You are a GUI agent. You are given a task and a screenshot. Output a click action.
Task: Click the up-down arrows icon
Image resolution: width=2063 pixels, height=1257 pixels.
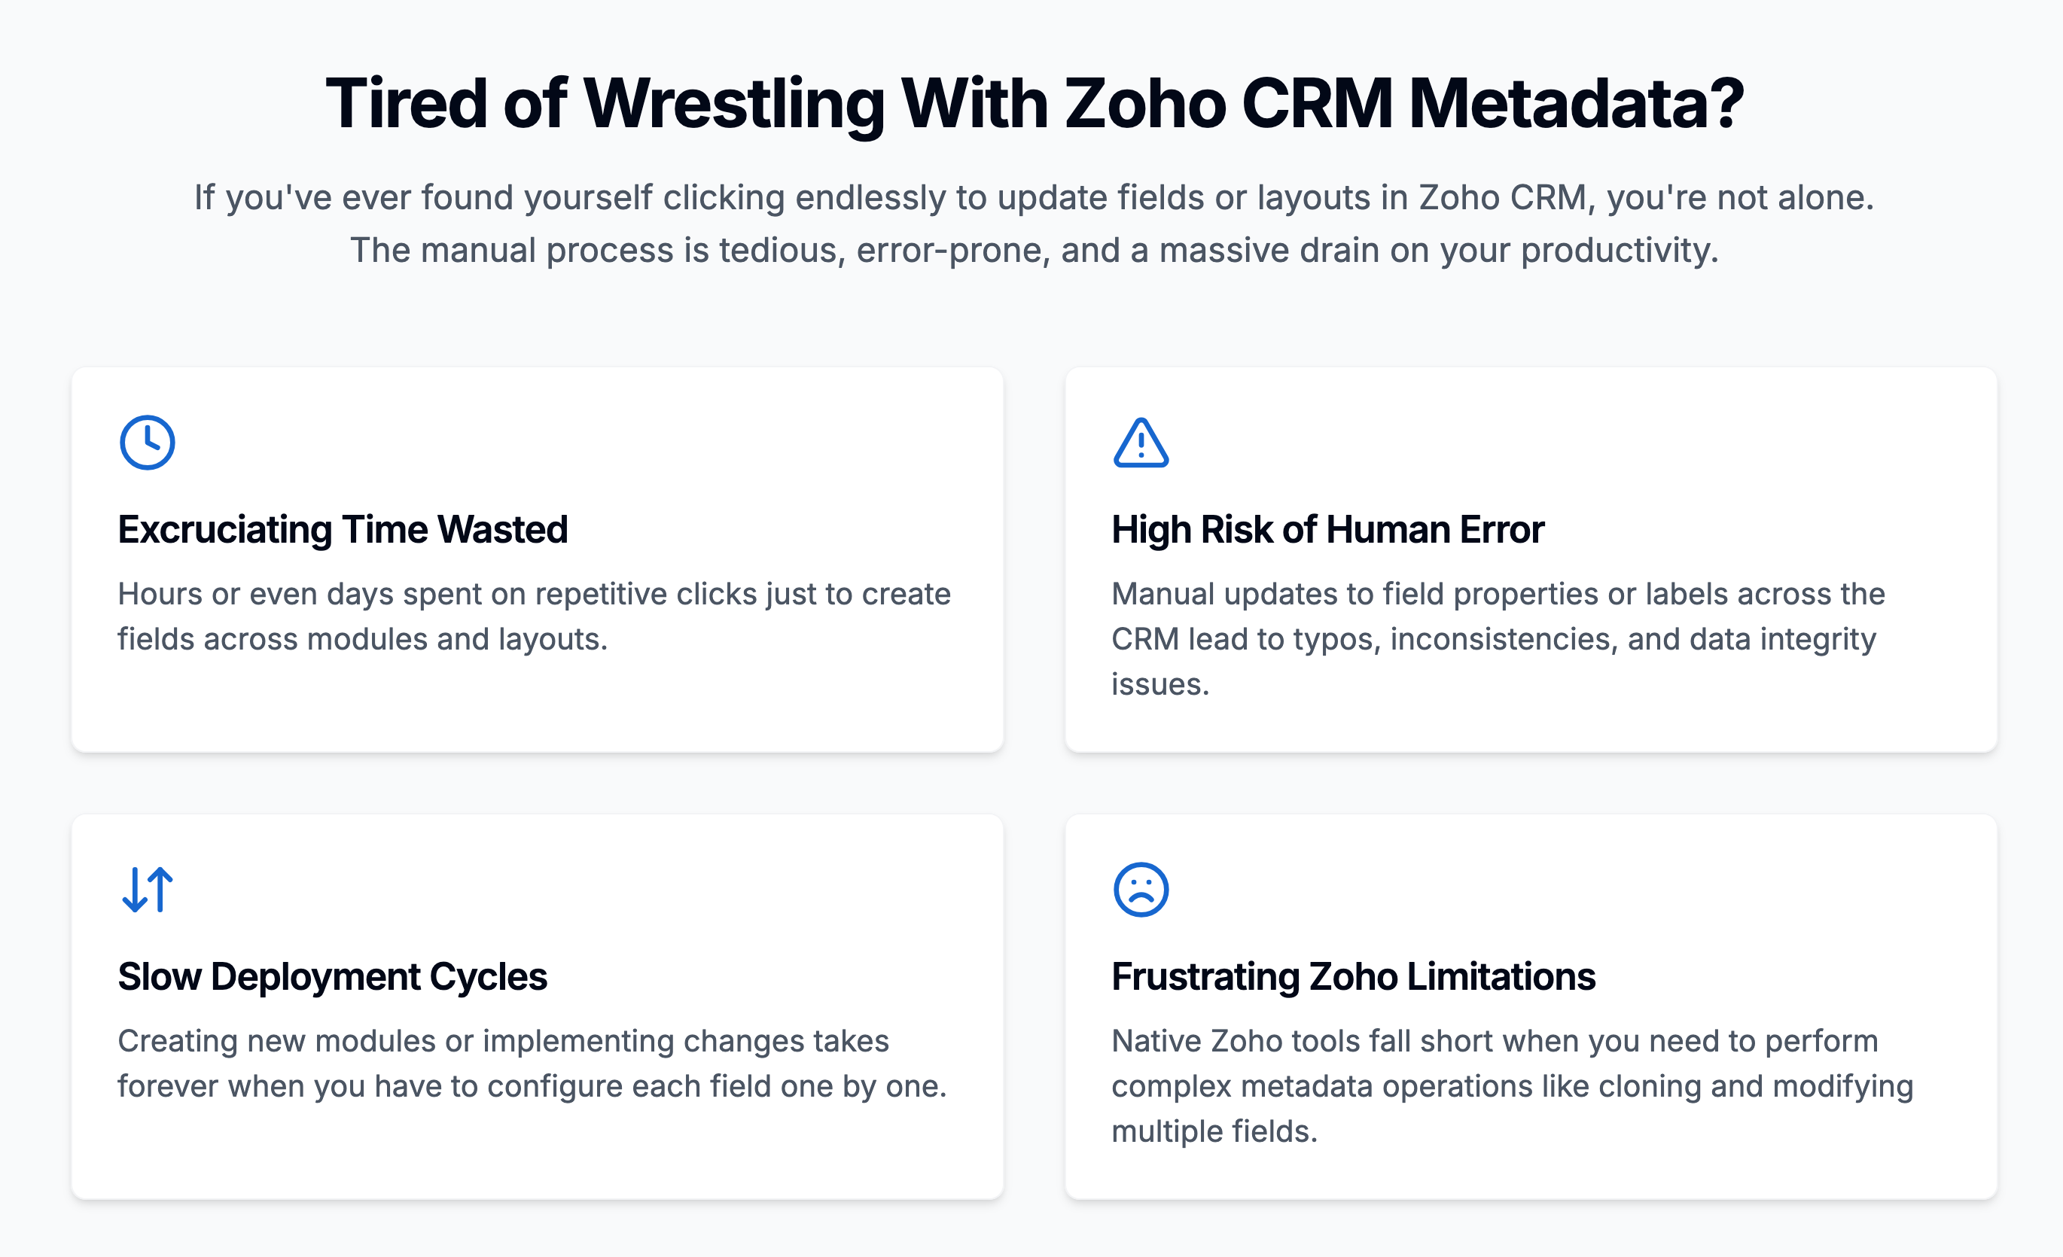tap(148, 890)
